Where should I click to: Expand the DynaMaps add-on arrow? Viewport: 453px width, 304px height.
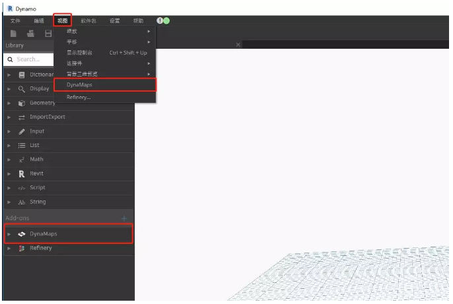click(x=9, y=234)
